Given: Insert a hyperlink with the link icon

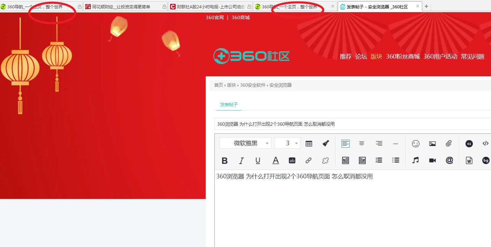Looking at the screenshot, I should pyautogui.click(x=308, y=161).
